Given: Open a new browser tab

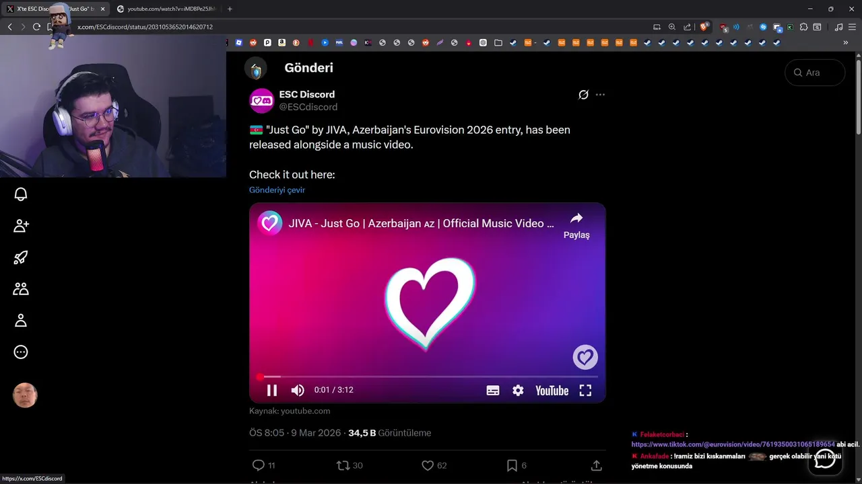Looking at the screenshot, I should 230,9.
